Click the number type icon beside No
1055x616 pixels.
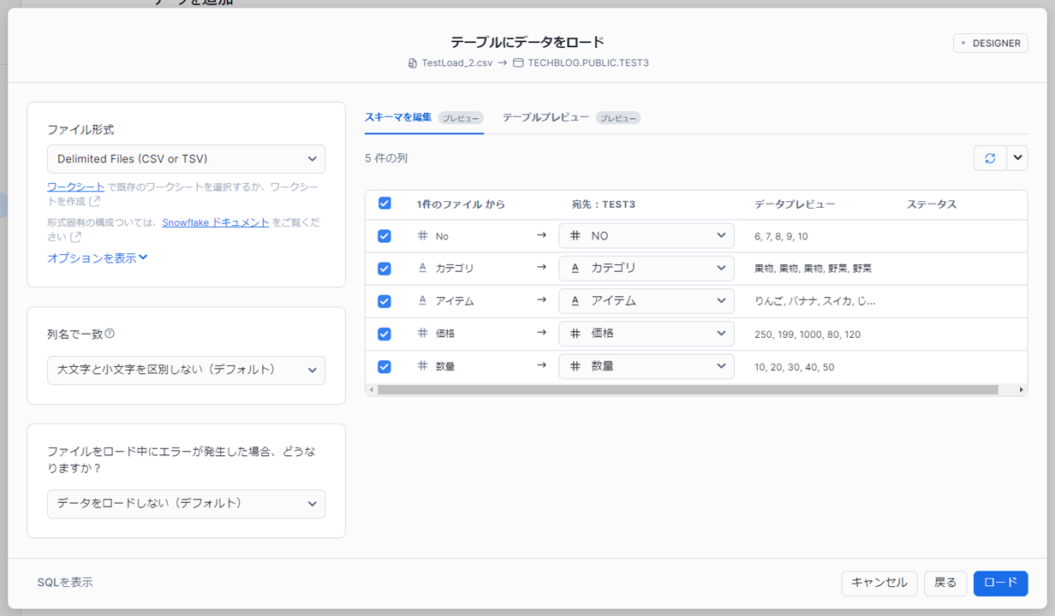(422, 235)
